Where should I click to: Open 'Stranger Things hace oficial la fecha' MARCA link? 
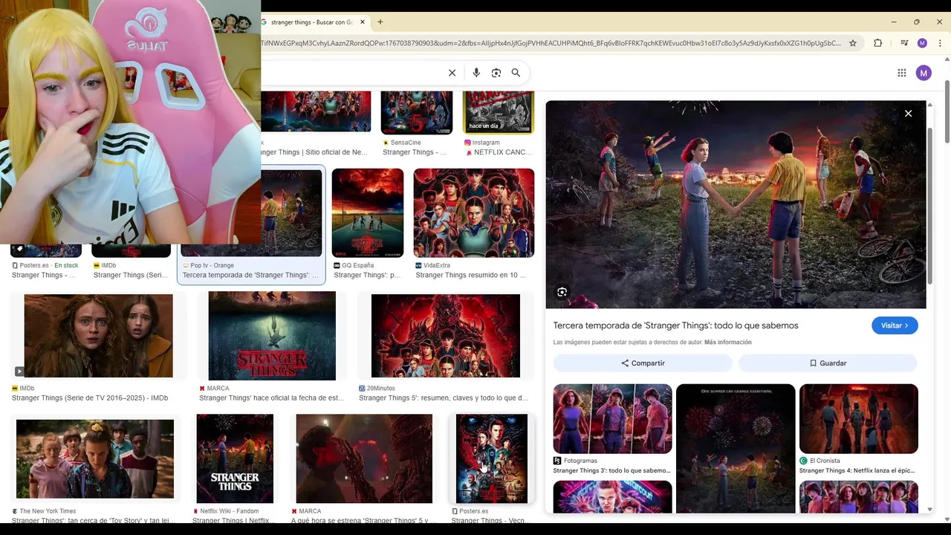tap(271, 398)
